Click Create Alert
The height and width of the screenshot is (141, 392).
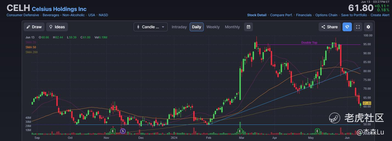coord(380,15)
